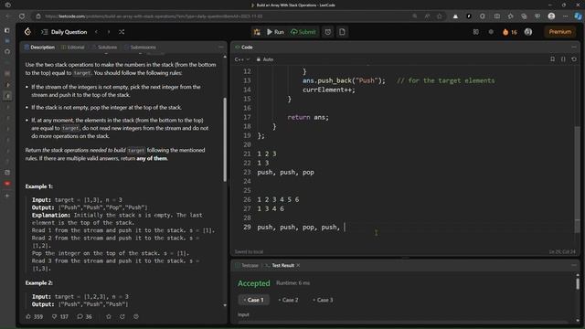
Task: Switch to the Testcase tab
Action: [x=247, y=266]
